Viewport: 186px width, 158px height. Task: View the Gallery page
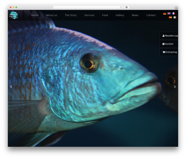120,15
